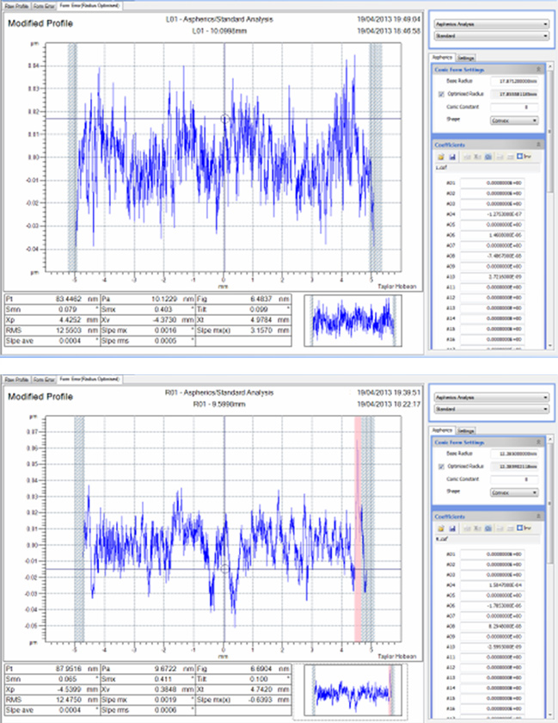558x723 pixels.
Task: Select Form Error (Radius Optimised) tab in R01 window
Action: click(90, 379)
